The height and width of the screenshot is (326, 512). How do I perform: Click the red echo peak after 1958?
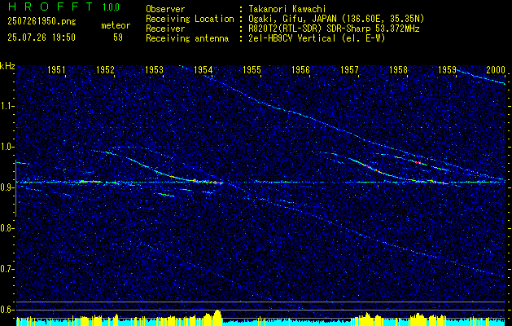(420, 162)
